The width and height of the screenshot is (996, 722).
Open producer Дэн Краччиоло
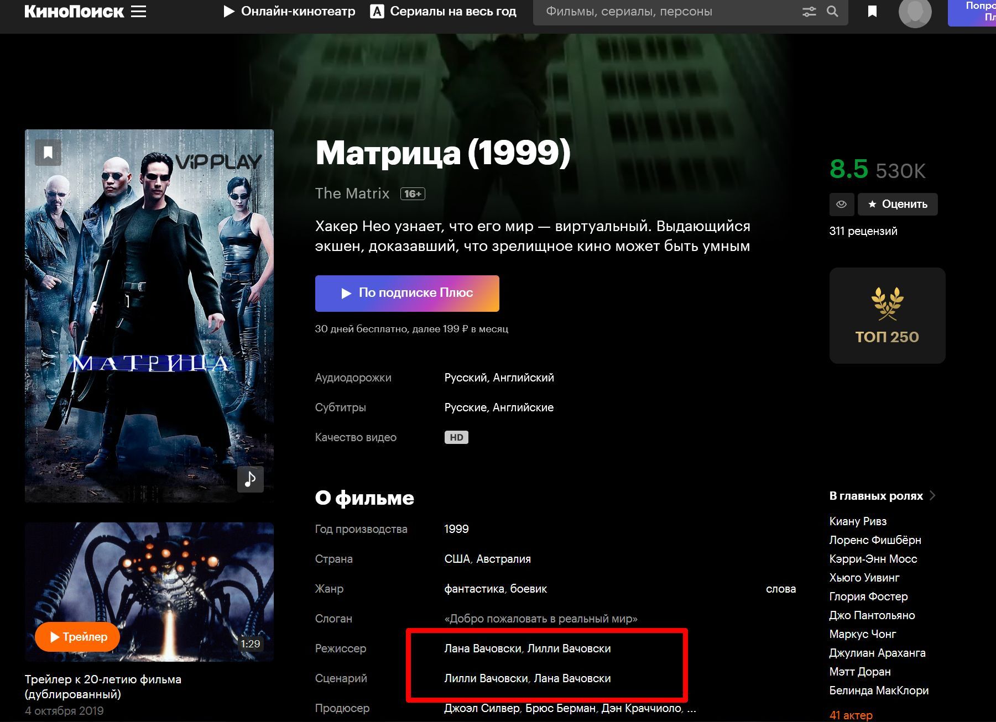coord(641,708)
